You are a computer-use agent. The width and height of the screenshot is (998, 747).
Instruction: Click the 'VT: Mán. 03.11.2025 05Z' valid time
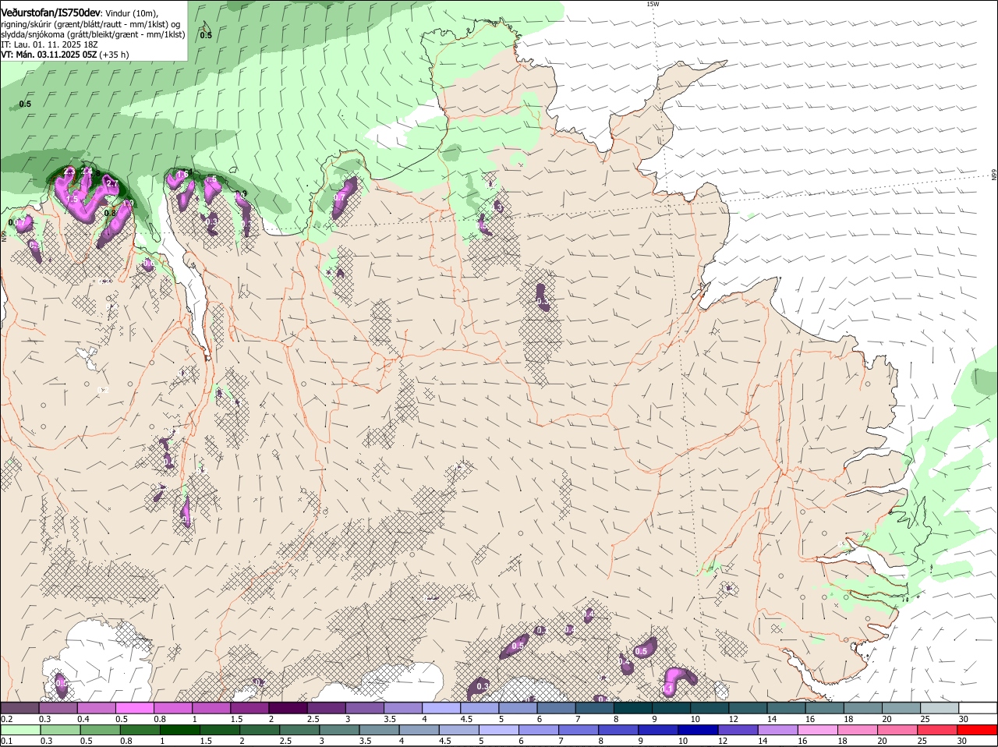click(x=48, y=55)
